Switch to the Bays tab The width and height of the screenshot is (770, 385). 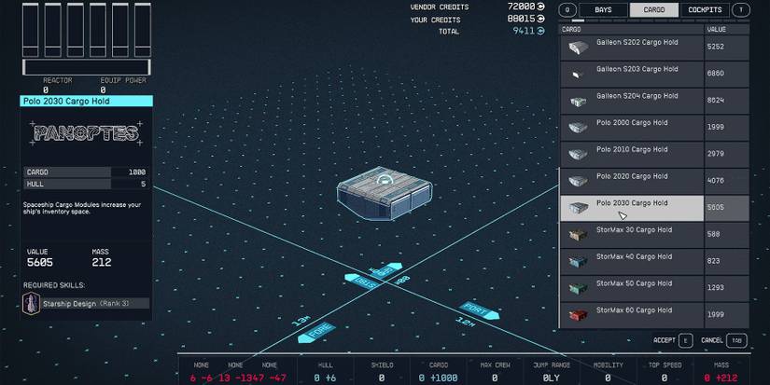coord(602,10)
